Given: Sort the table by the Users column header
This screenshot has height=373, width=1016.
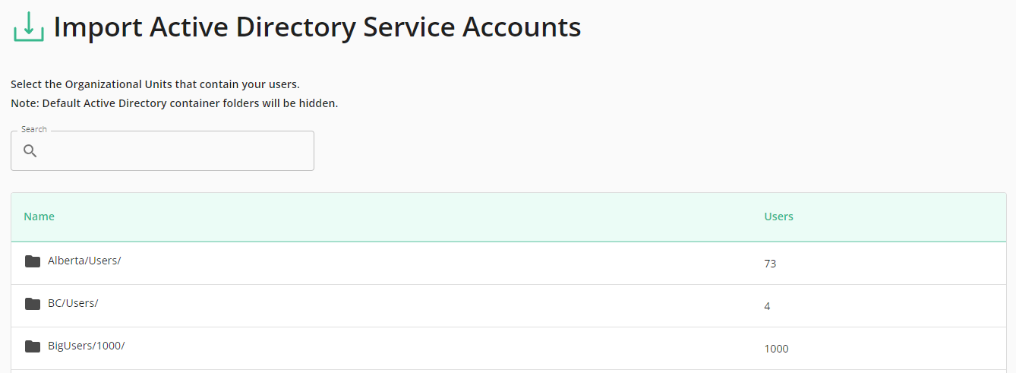Looking at the screenshot, I should 778,217.
